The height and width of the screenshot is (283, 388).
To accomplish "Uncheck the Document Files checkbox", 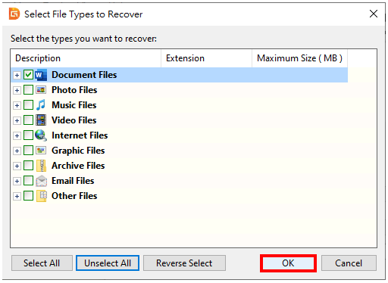I will (28, 75).
